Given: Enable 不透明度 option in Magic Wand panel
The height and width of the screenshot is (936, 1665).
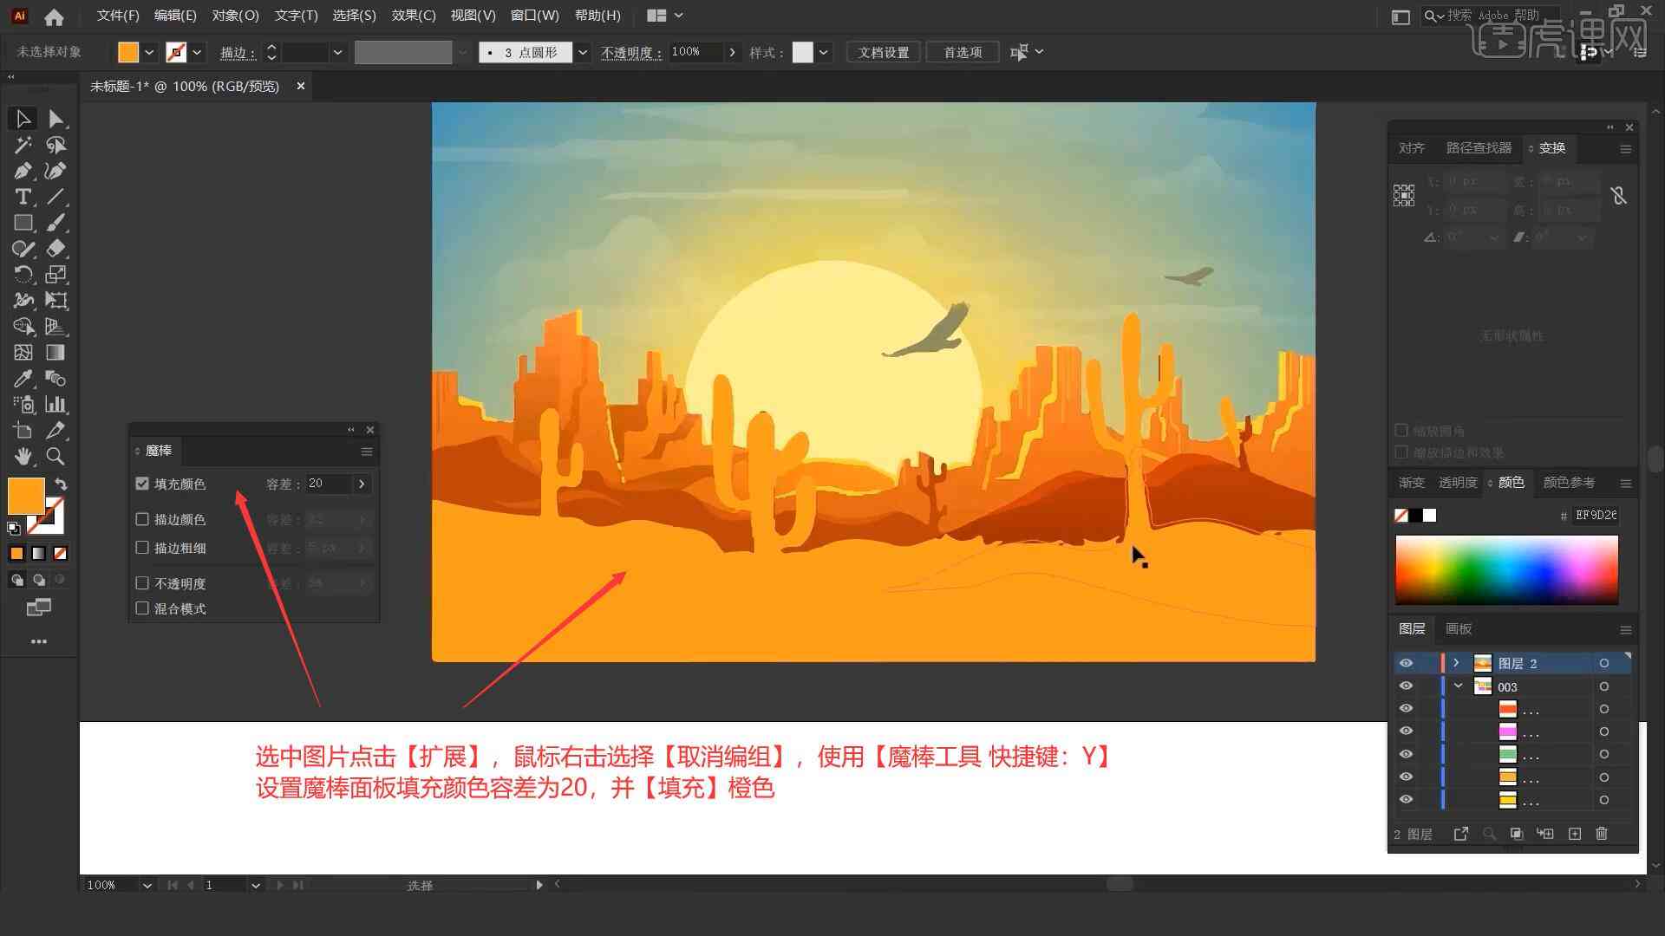Looking at the screenshot, I should 142,583.
